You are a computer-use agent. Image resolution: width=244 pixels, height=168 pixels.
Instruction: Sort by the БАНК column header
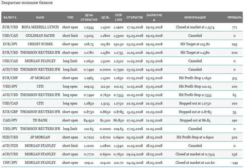[40, 18]
